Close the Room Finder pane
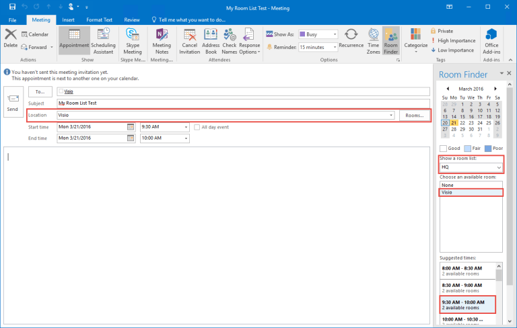Image resolution: width=517 pixels, height=328 pixels. coord(509,73)
